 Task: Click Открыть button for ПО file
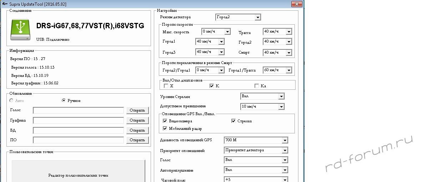[137, 140]
